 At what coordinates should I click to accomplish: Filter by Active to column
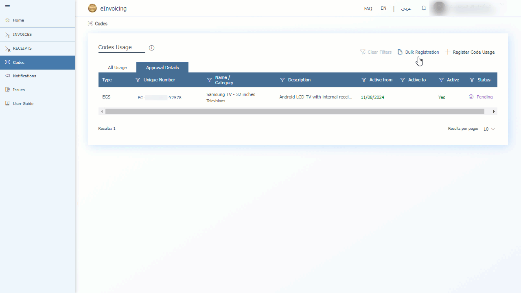(x=403, y=80)
